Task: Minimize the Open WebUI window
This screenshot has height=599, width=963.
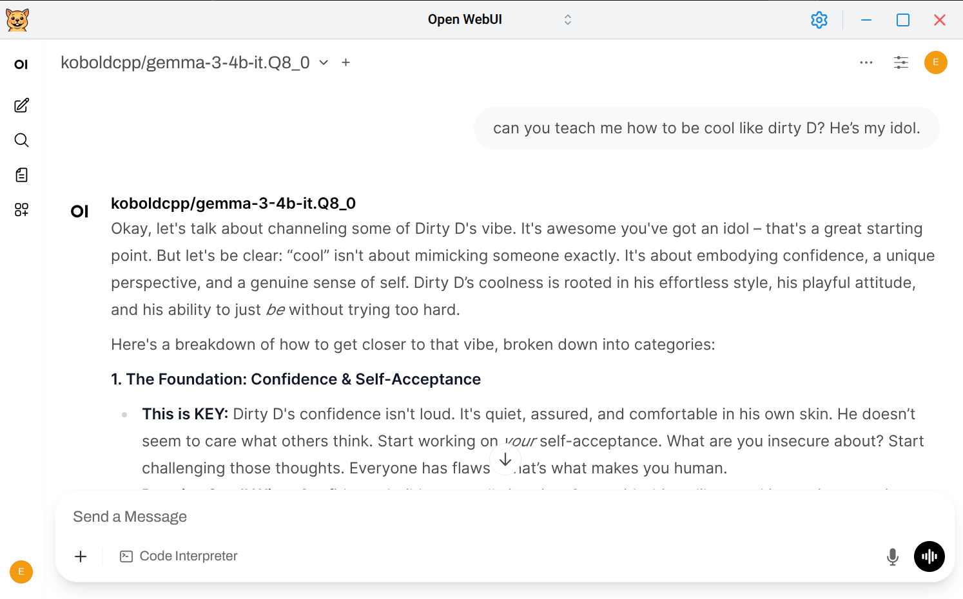Action: [866, 20]
